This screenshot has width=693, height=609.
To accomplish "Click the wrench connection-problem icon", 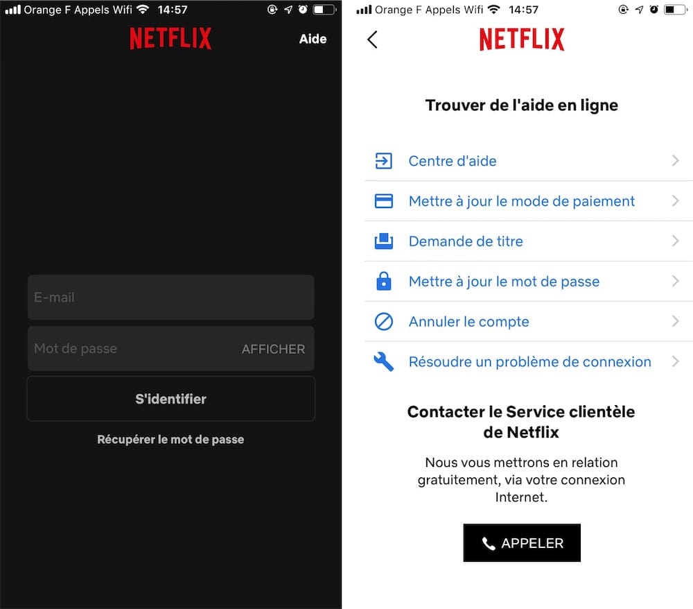I will (x=383, y=362).
